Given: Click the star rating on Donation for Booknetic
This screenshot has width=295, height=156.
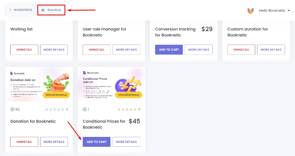Looking at the screenshot, I should (x=55, y=110).
